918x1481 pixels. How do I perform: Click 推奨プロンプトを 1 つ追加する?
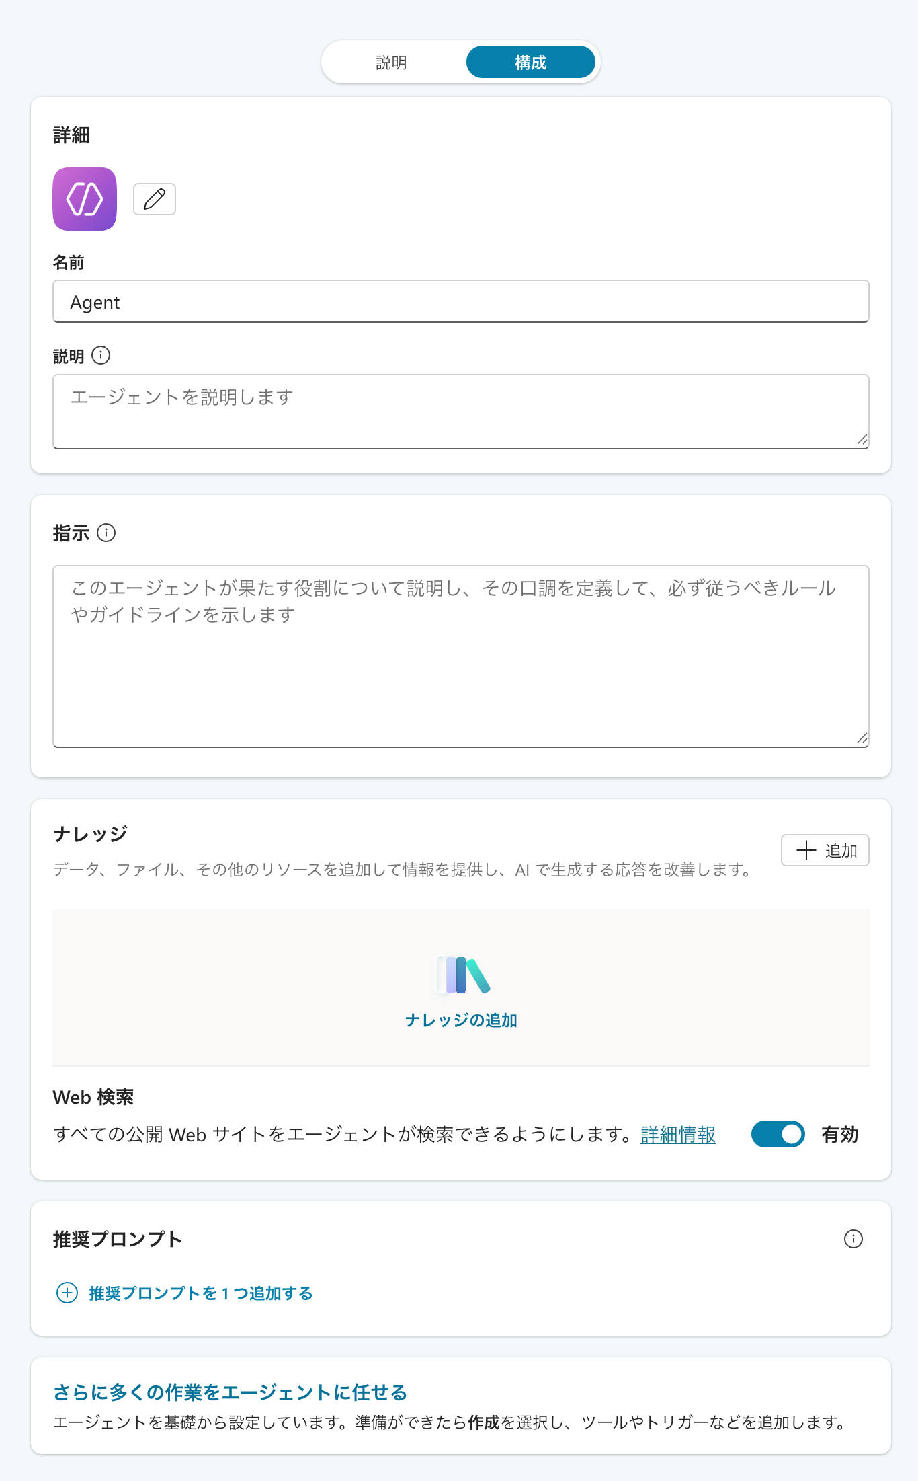pos(200,1293)
